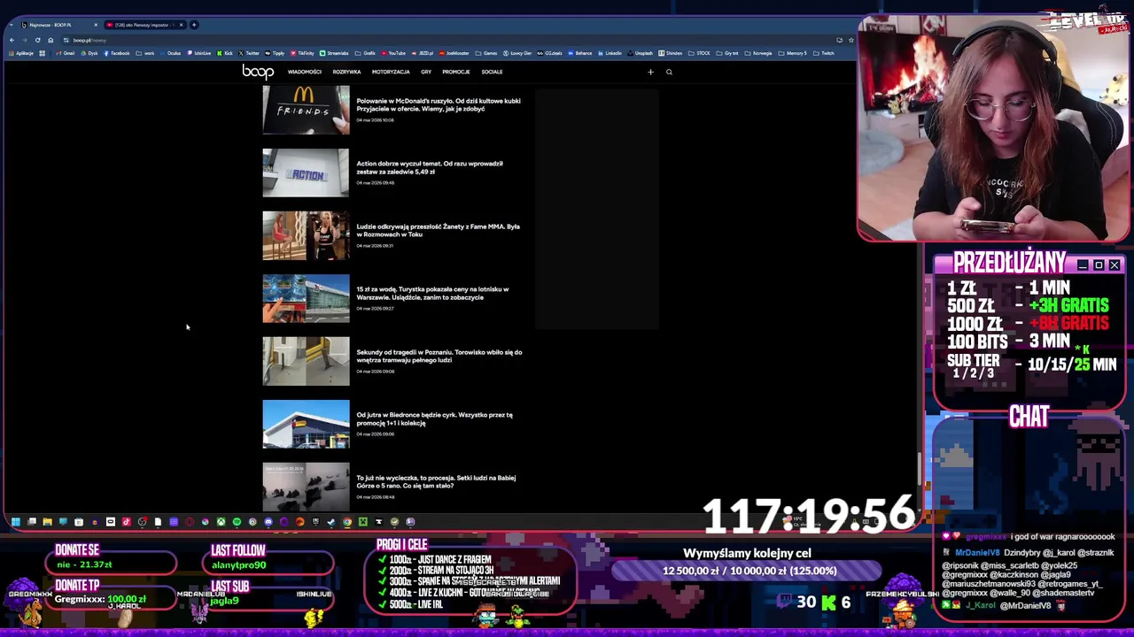Open the Games bookmarks folder
The width and height of the screenshot is (1134, 637).
485,53
